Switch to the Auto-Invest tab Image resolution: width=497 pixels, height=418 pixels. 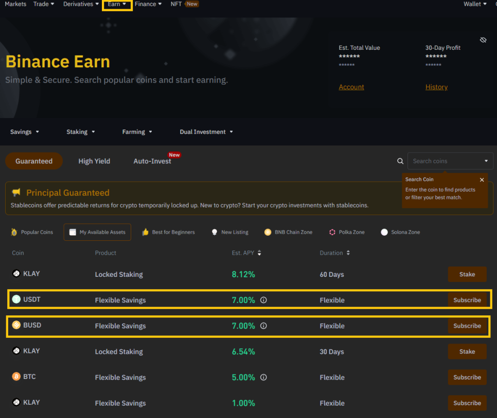152,161
